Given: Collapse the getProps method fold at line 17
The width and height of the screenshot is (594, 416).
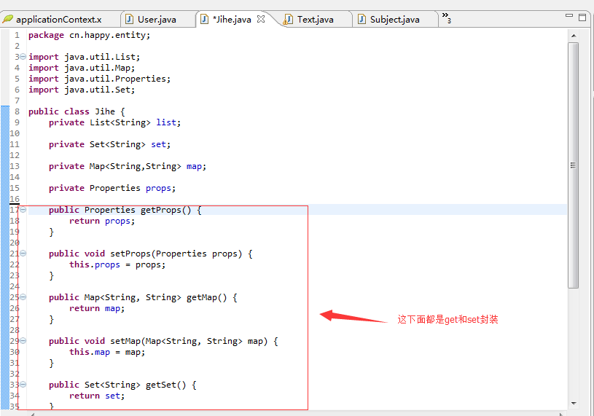Looking at the screenshot, I should tap(23, 209).
